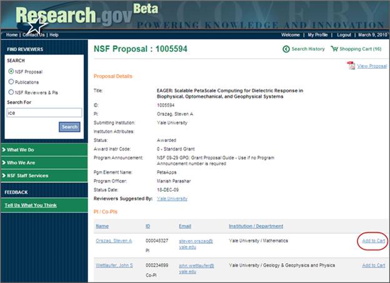Click the Shopping Cart icon

point(334,49)
